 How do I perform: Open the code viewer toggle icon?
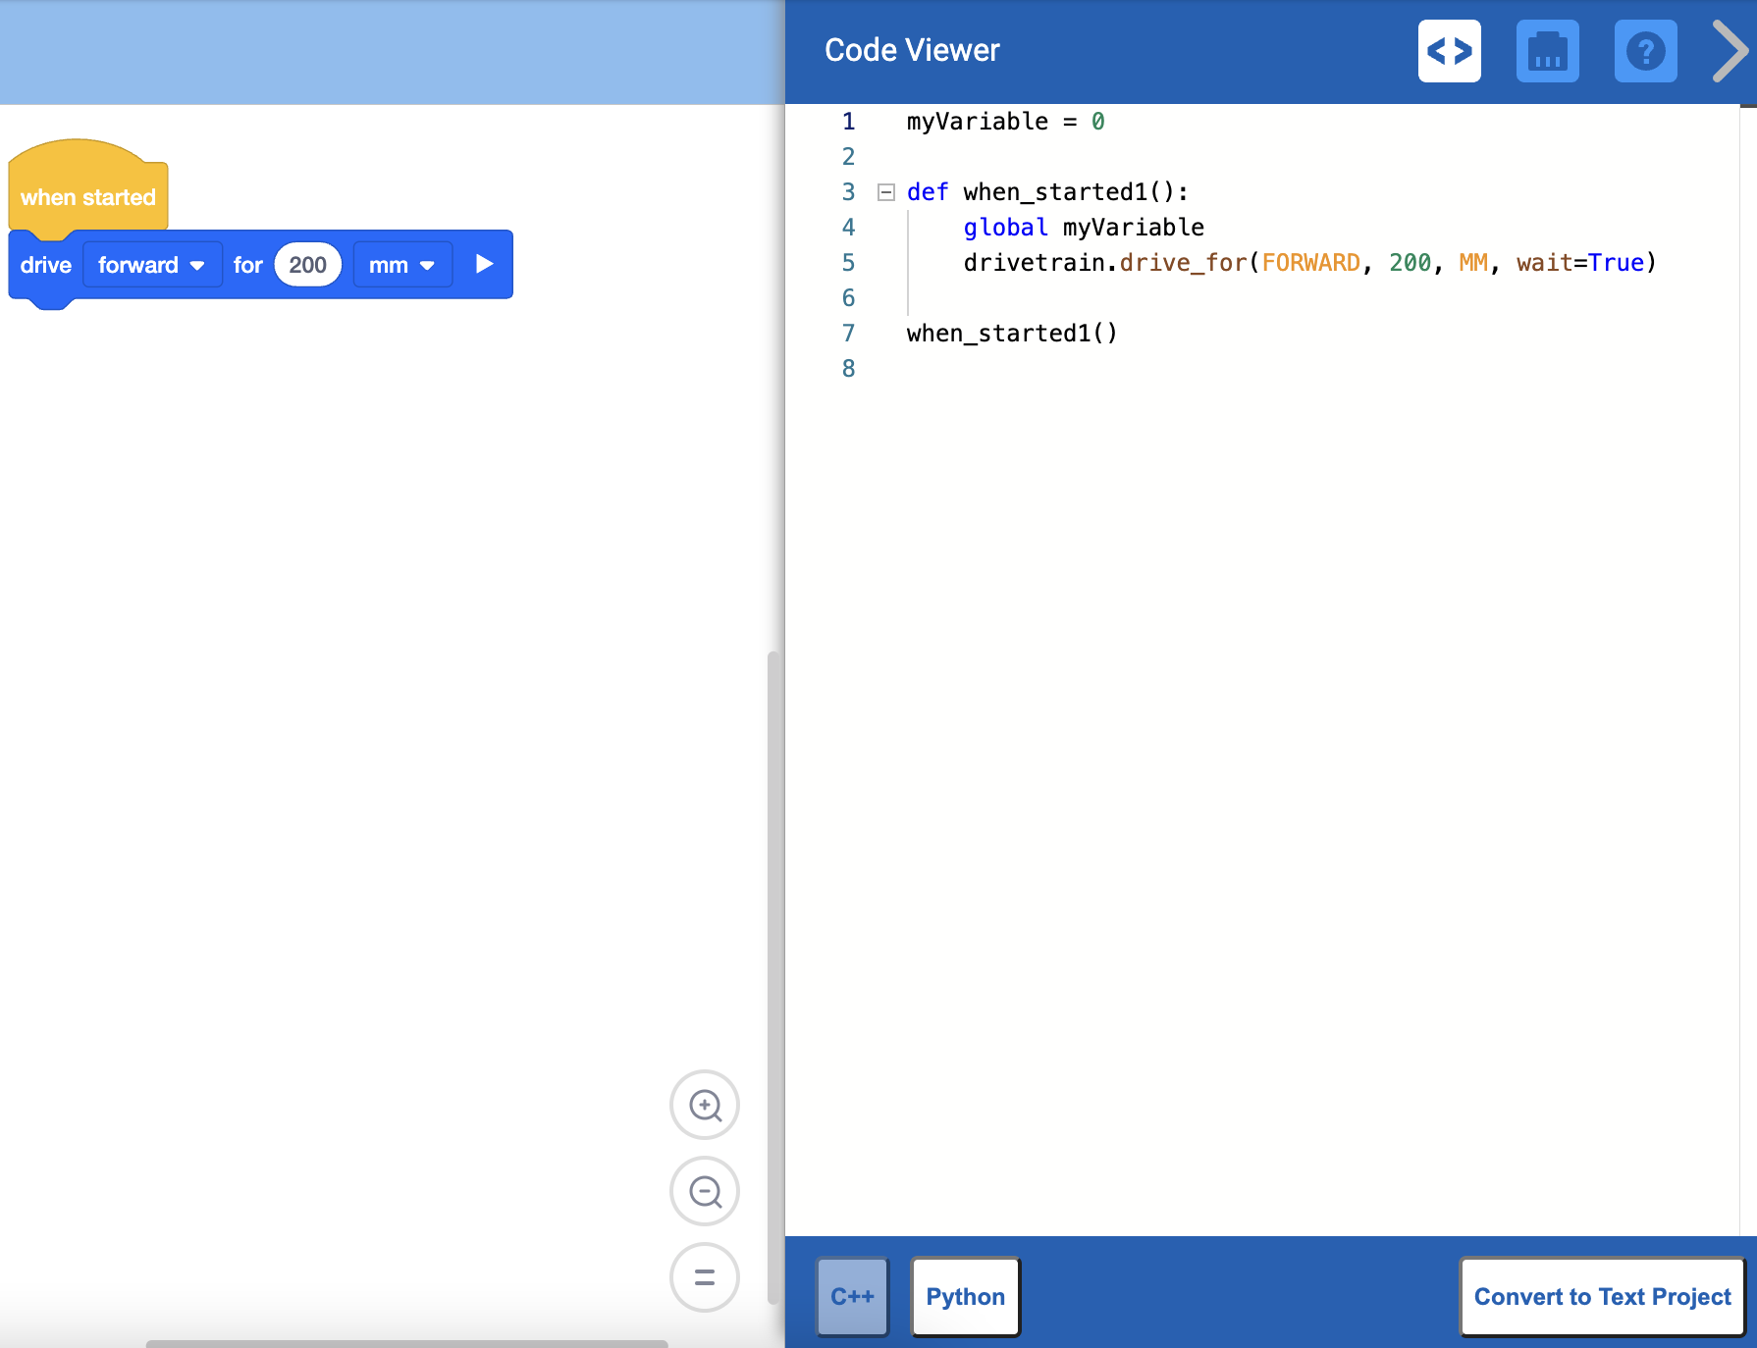(1450, 51)
